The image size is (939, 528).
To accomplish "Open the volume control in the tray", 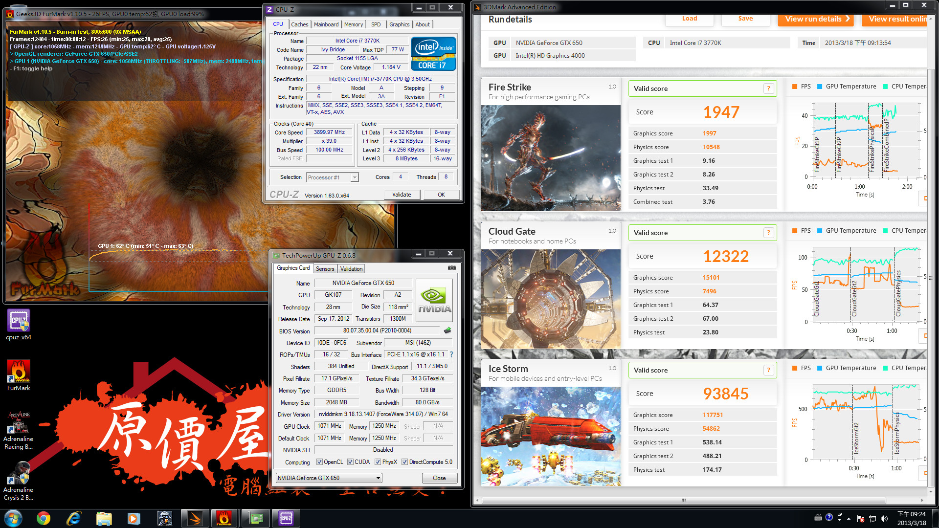I will tap(884, 519).
